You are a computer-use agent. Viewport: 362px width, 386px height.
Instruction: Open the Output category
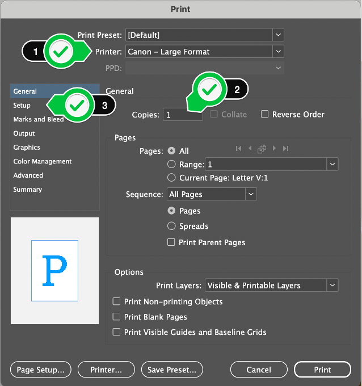[54, 133]
